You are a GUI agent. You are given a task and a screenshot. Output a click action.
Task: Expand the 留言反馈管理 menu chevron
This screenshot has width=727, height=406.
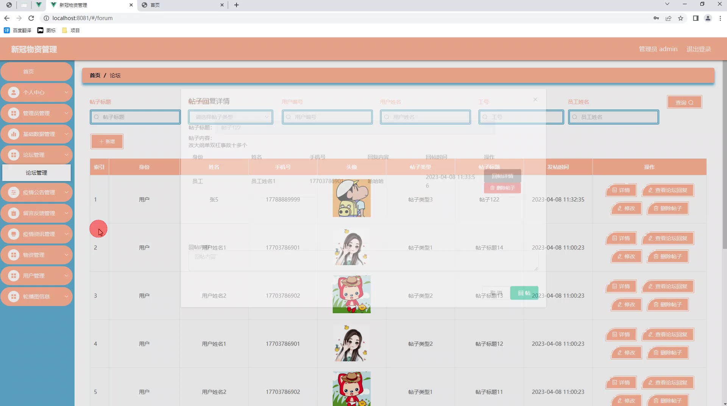click(x=66, y=213)
